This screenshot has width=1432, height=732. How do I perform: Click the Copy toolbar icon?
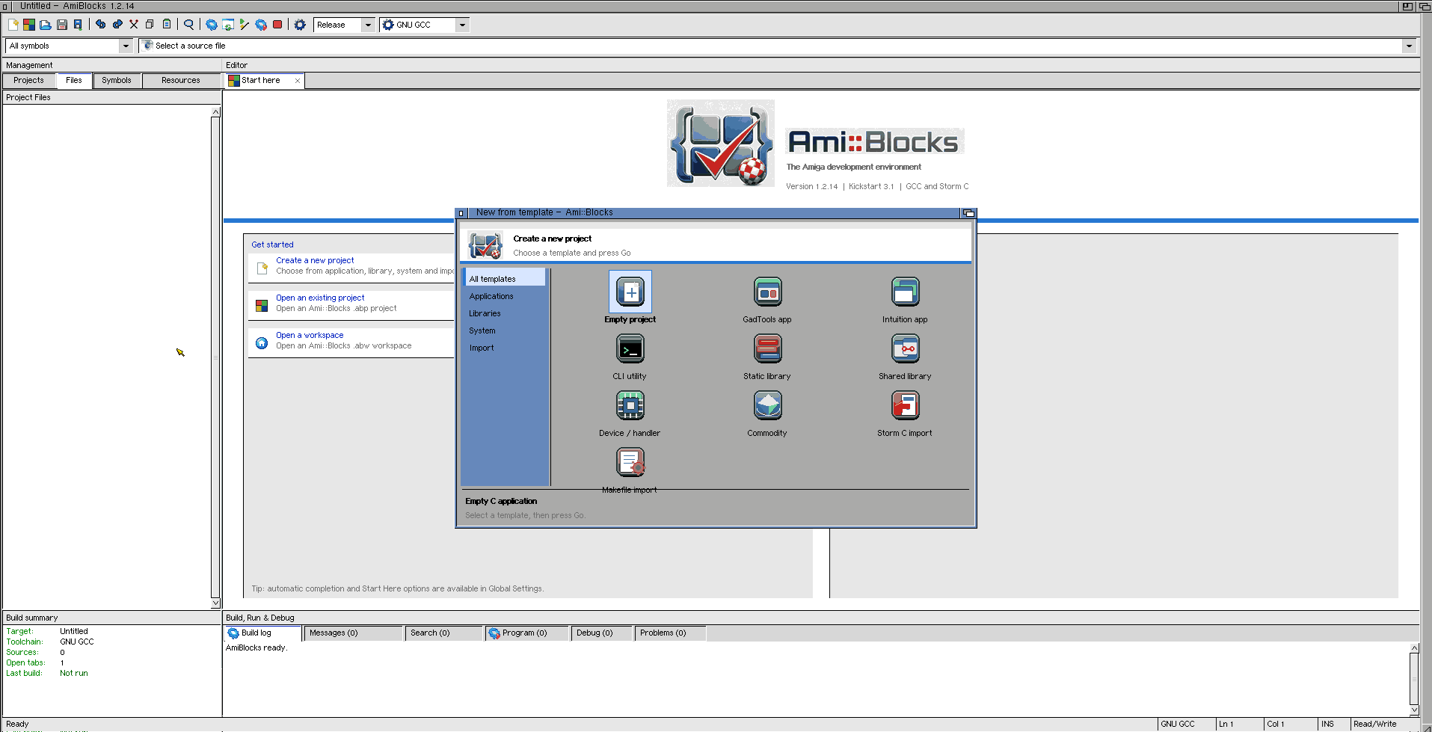150,25
